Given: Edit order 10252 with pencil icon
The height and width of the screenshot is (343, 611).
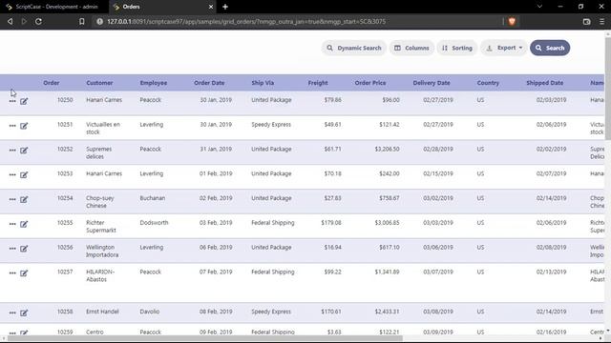Looking at the screenshot, I should pyautogui.click(x=24, y=151).
